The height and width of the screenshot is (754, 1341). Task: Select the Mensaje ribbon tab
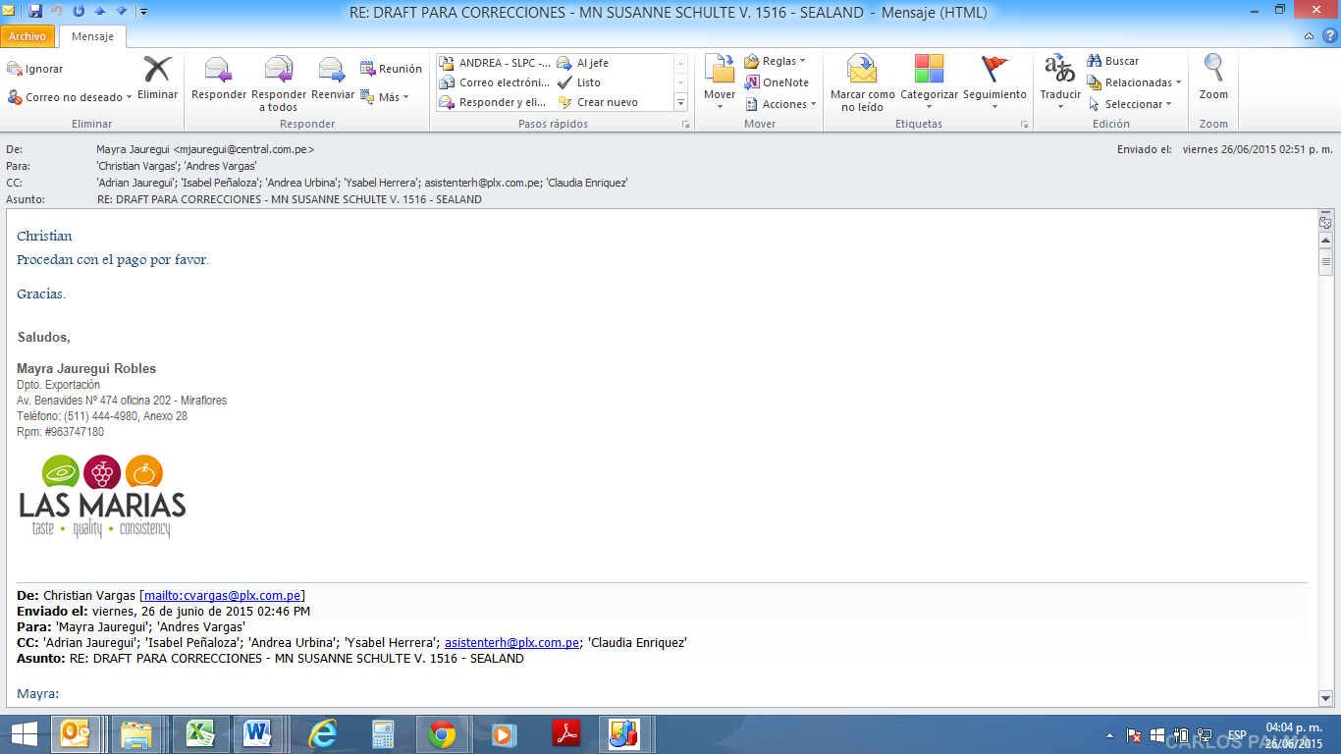pyautogui.click(x=92, y=36)
